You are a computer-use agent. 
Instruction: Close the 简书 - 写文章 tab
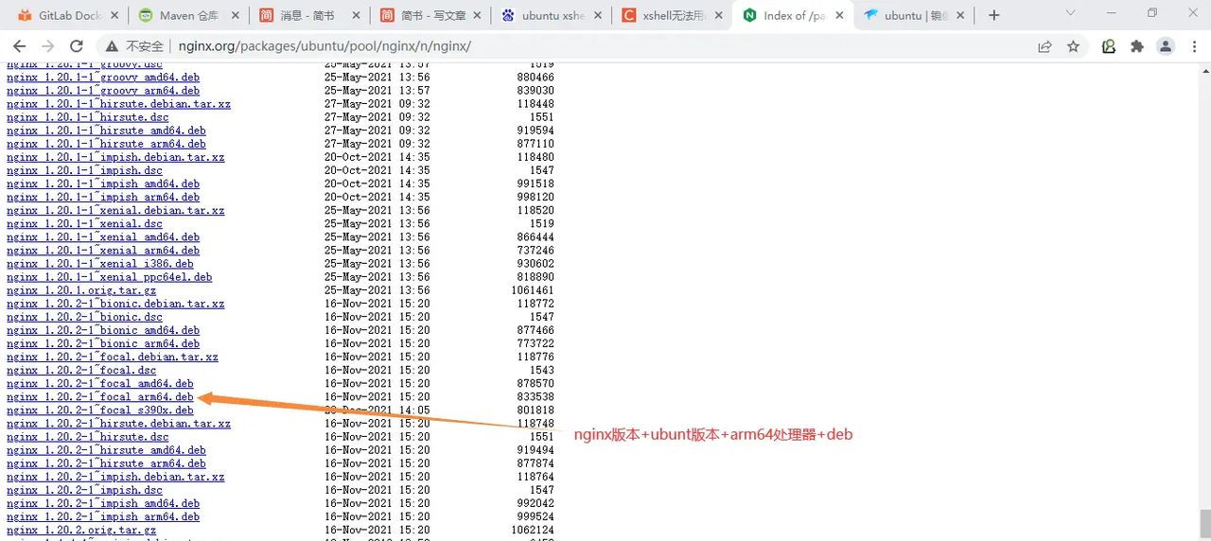tap(476, 15)
